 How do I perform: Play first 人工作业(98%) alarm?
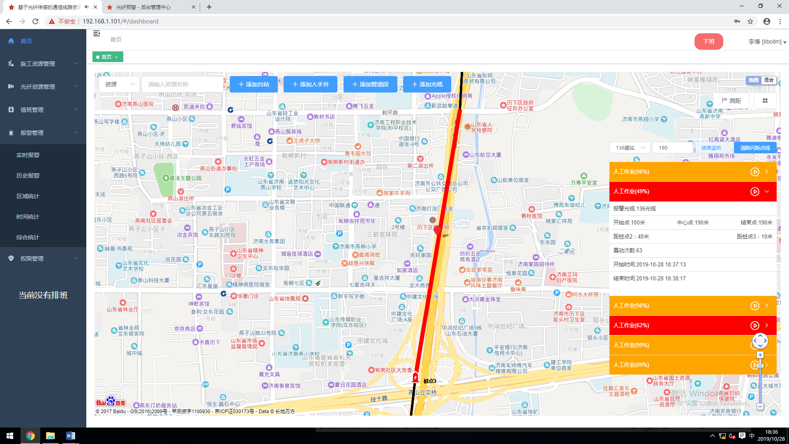click(x=755, y=172)
